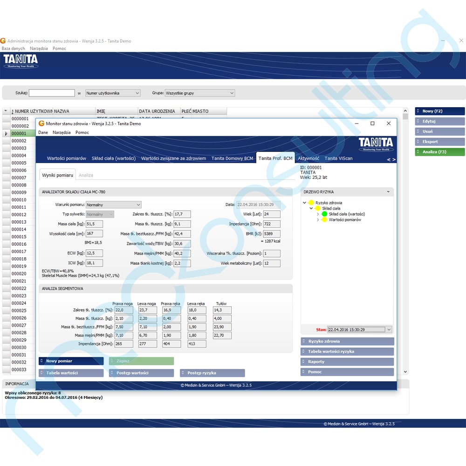The width and height of the screenshot is (466, 466).
Task: Collapse the DRZEWO RYZYKA panel arrow
Action: coord(389,192)
